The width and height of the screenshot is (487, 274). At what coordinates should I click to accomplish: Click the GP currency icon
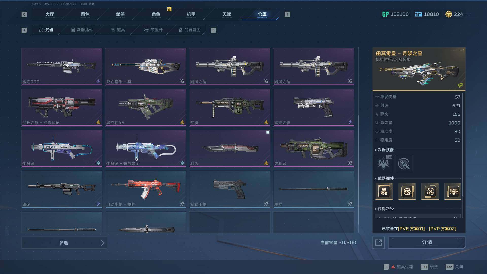coord(385,14)
